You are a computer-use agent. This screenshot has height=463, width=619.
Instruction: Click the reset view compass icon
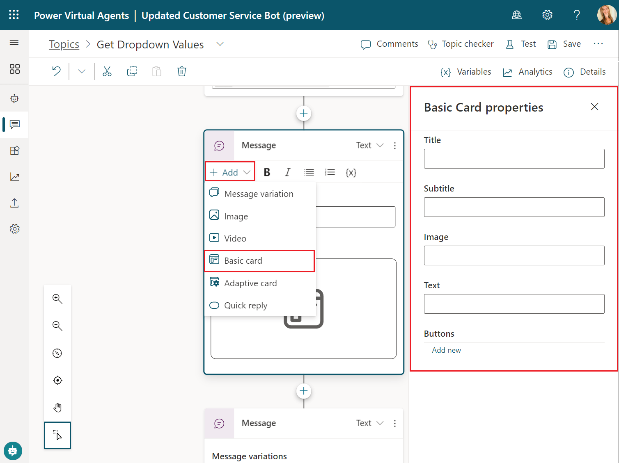coord(57,353)
